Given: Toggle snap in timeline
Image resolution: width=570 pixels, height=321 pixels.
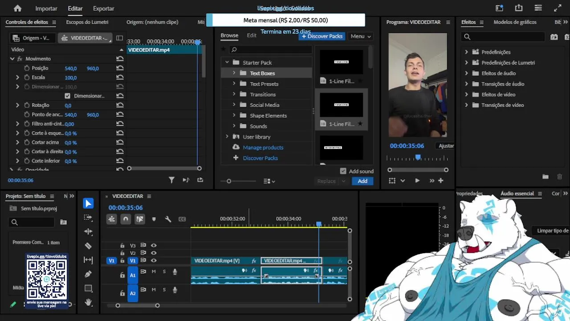Looking at the screenshot, I should click(x=126, y=219).
